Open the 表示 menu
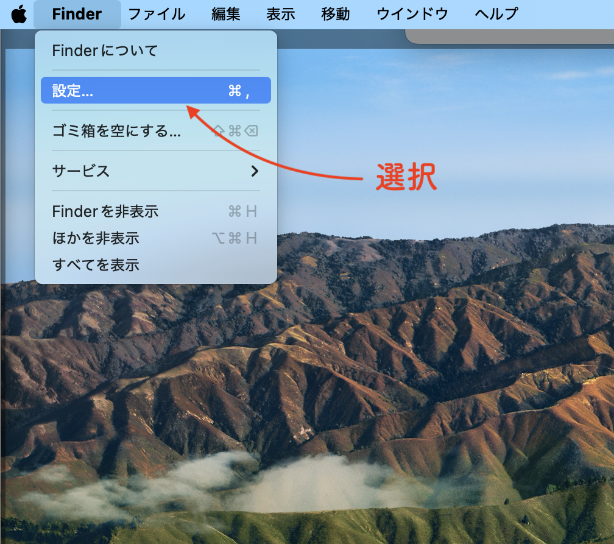 pyautogui.click(x=281, y=15)
